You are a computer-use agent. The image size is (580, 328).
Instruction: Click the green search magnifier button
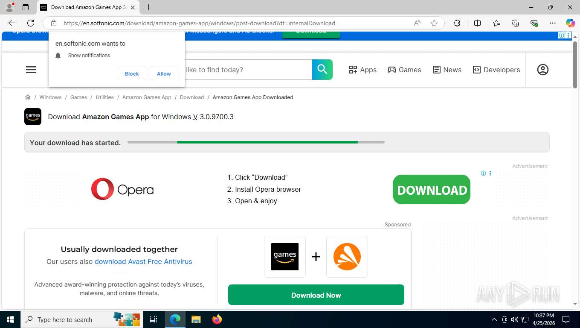322,70
